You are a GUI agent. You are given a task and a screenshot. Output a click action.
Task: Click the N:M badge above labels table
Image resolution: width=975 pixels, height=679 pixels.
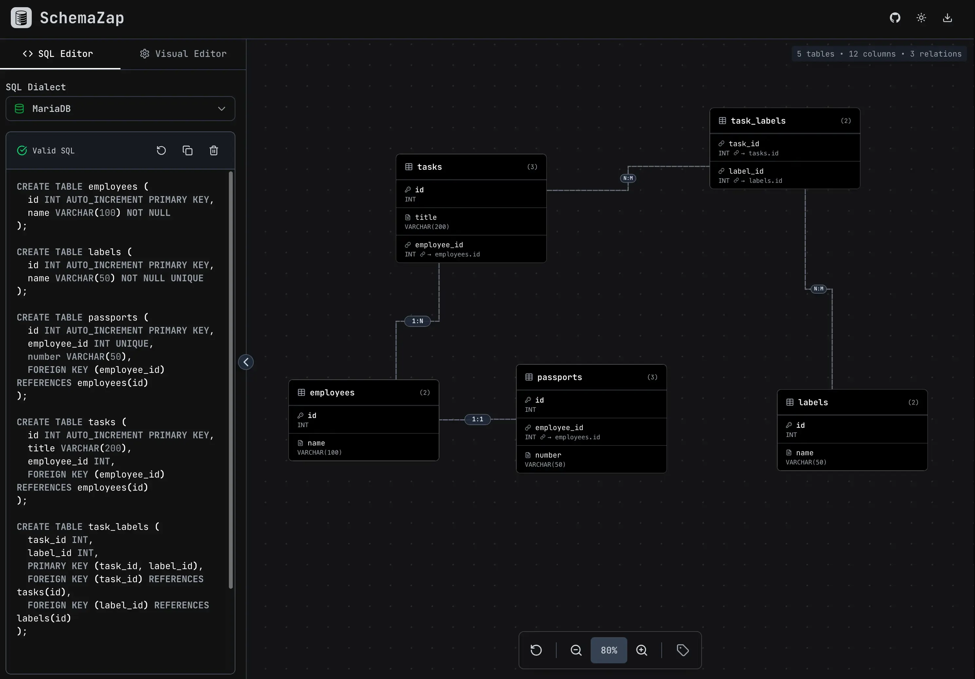(x=818, y=289)
